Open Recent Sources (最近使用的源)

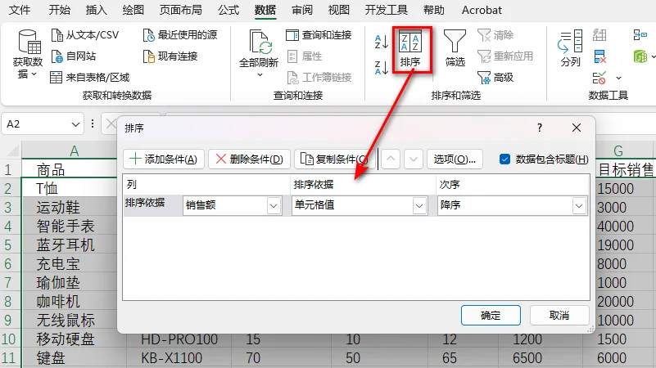pyautogui.click(x=180, y=35)
